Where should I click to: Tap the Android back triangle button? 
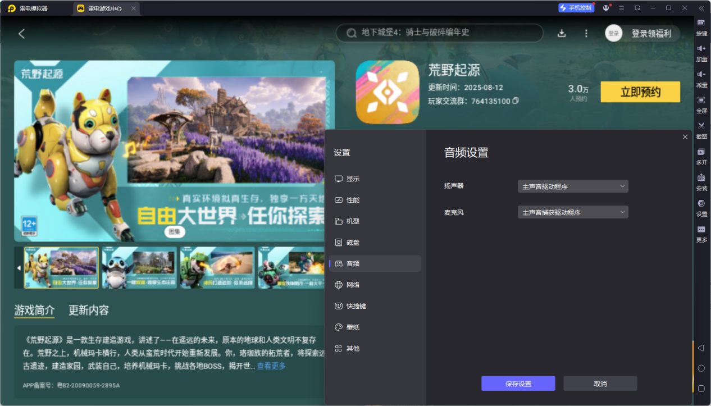(x=701, y=348)
